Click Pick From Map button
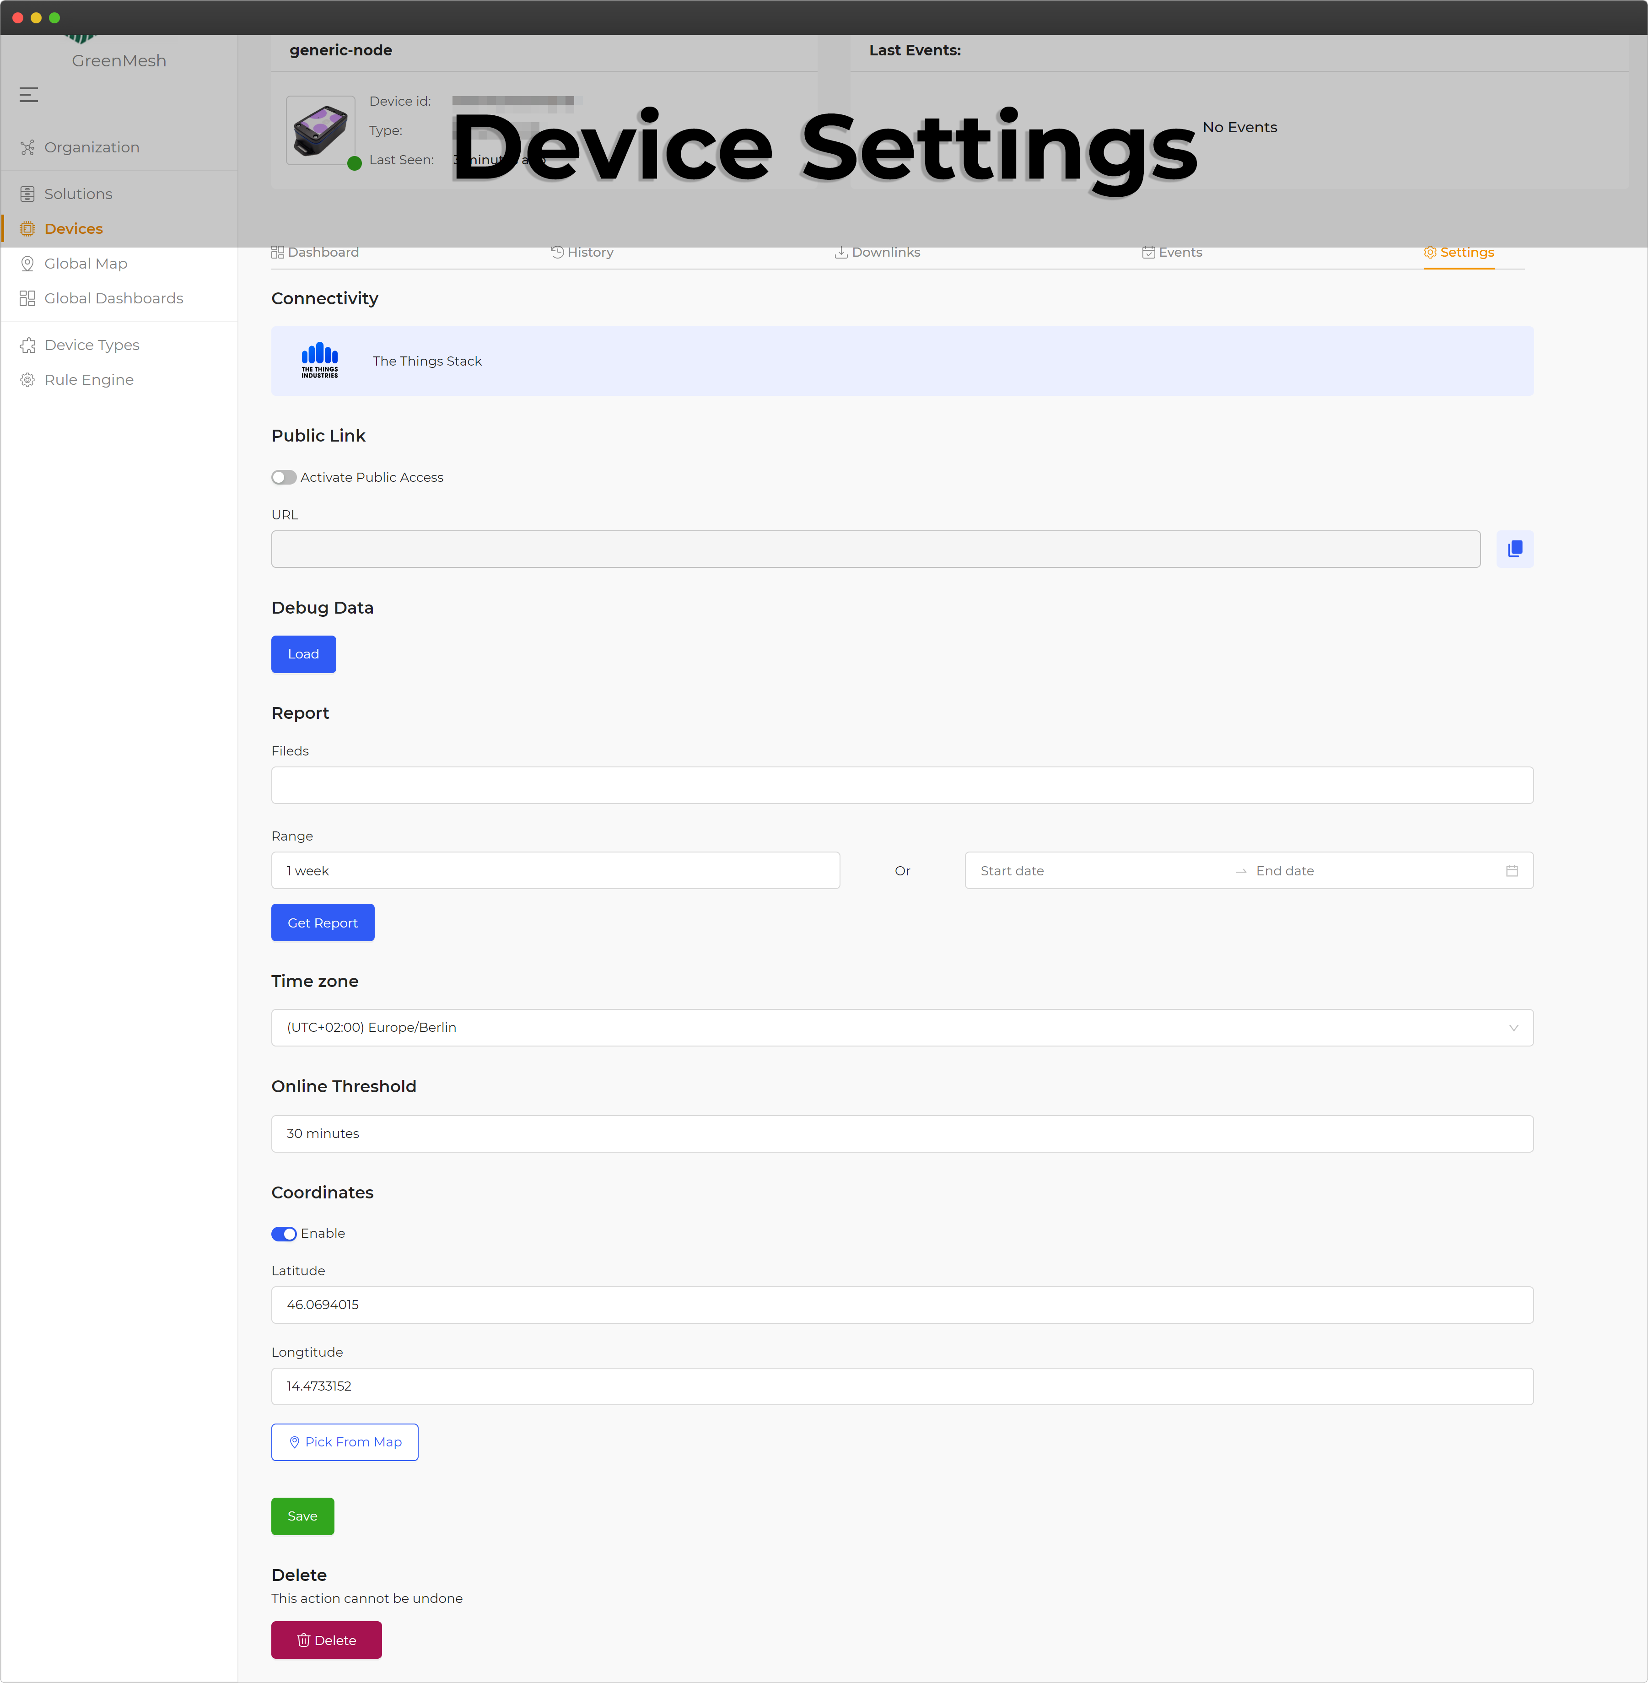The width and height of the screenshot is (1648, 1683). pyautogui.click(x=345, y=1442)
